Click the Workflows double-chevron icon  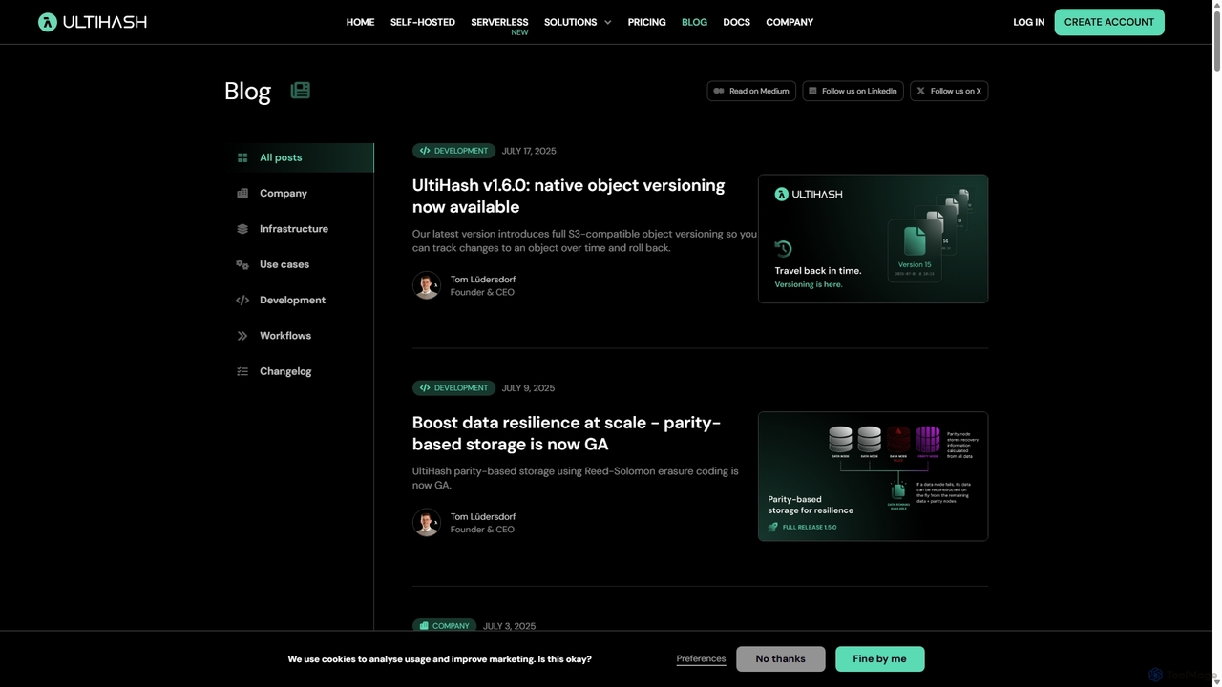pos(242,336)
